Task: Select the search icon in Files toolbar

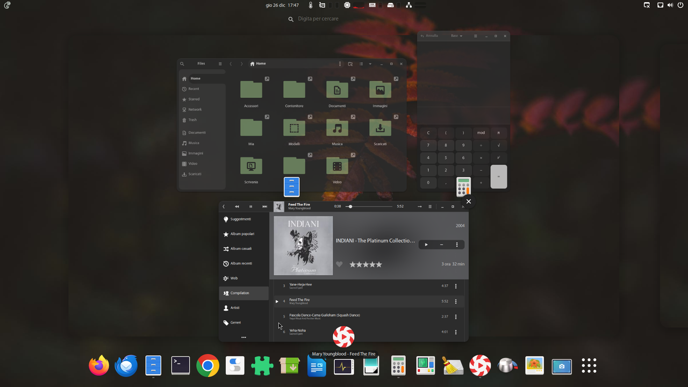Action: 182,63
